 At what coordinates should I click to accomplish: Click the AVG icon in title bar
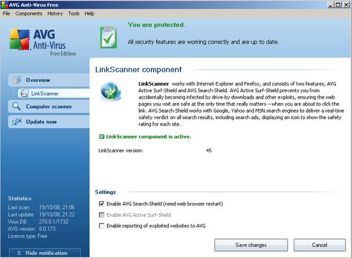click(4, 4)
